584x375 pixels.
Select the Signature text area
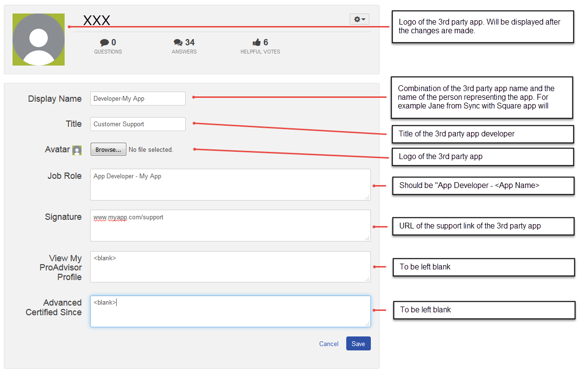tap(230, 225)
